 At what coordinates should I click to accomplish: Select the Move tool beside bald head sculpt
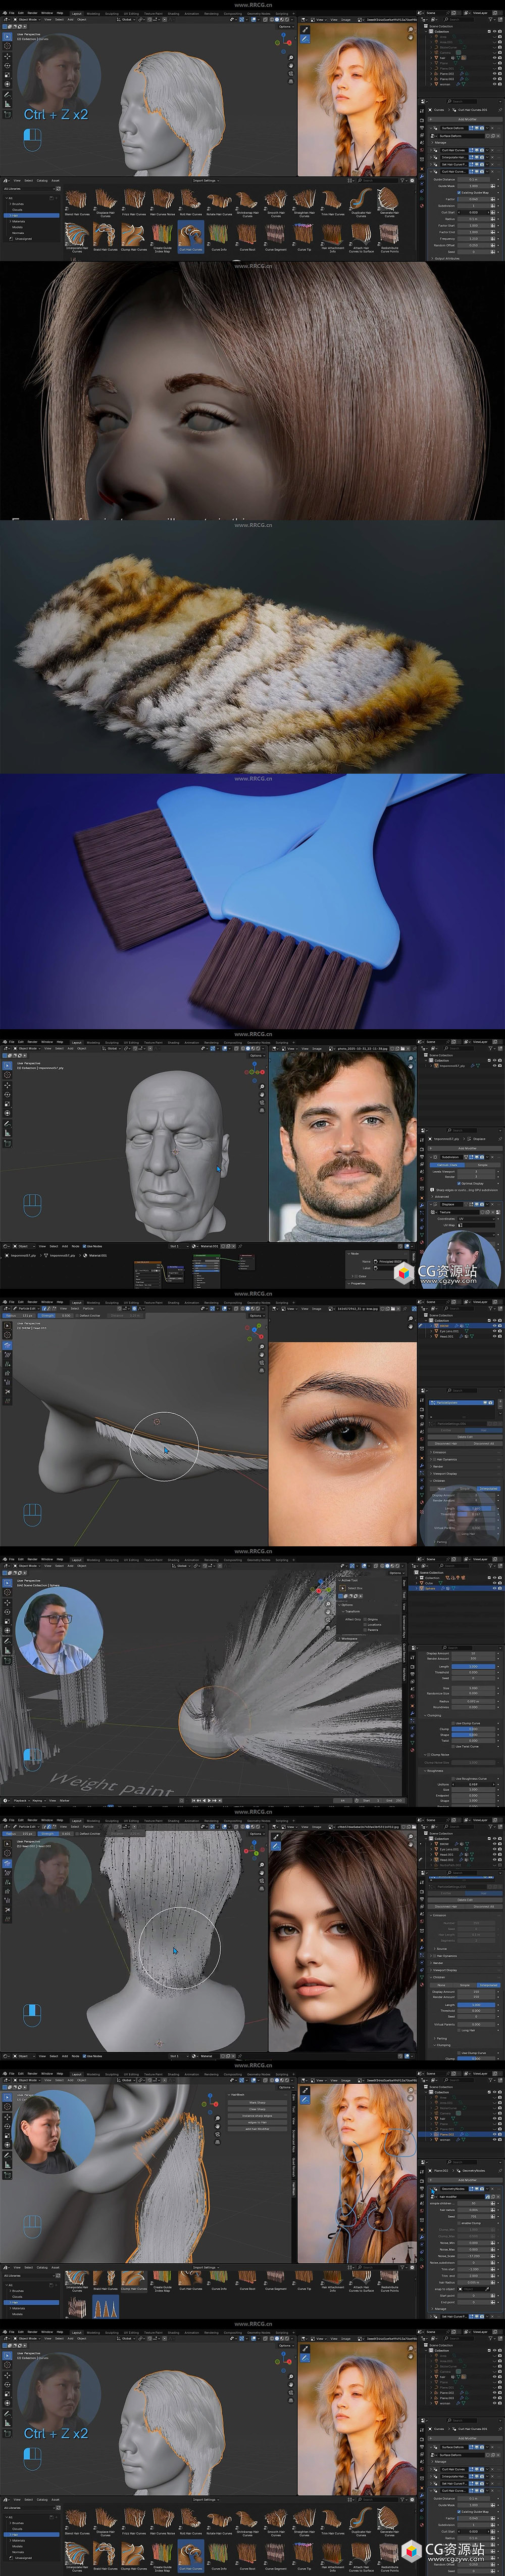coord(7,1086)
